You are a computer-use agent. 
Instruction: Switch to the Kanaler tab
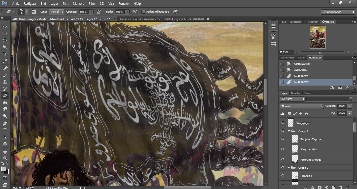click(296, 93)
